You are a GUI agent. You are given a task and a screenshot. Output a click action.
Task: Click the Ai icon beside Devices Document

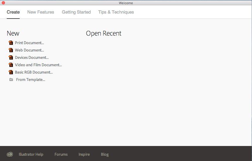click(11, 57)
